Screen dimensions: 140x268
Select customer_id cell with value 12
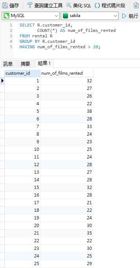tap(22, 165)
